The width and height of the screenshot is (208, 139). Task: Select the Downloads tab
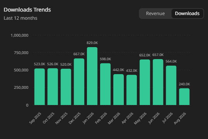coord(187,14)
